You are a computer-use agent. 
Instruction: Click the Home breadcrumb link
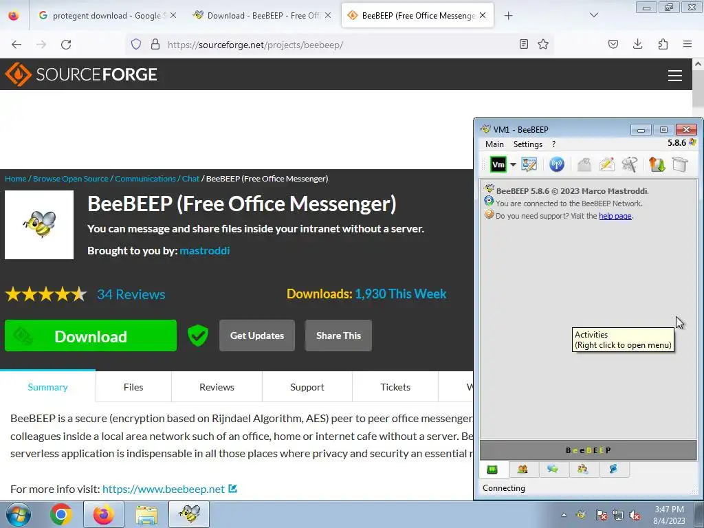(x=16, y=179)
